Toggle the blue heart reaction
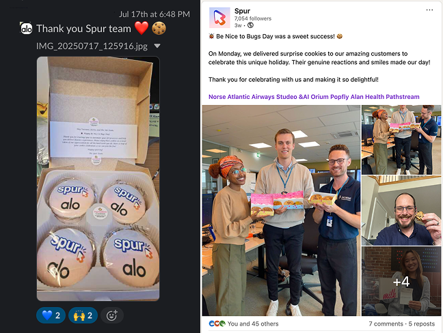Image resolution: width=443 pixels, height=333 pixels. click(x=51, y=315)
